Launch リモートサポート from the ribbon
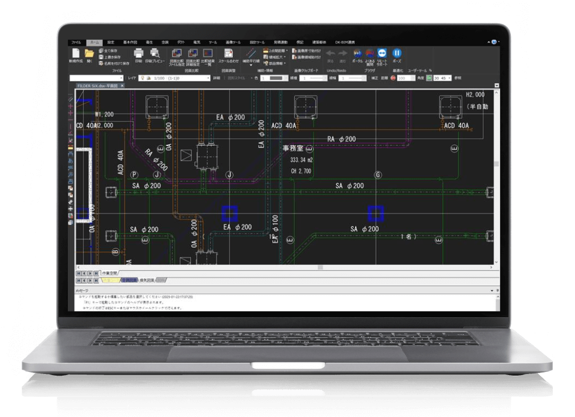The image size is (575, 417). pos(382,54)
